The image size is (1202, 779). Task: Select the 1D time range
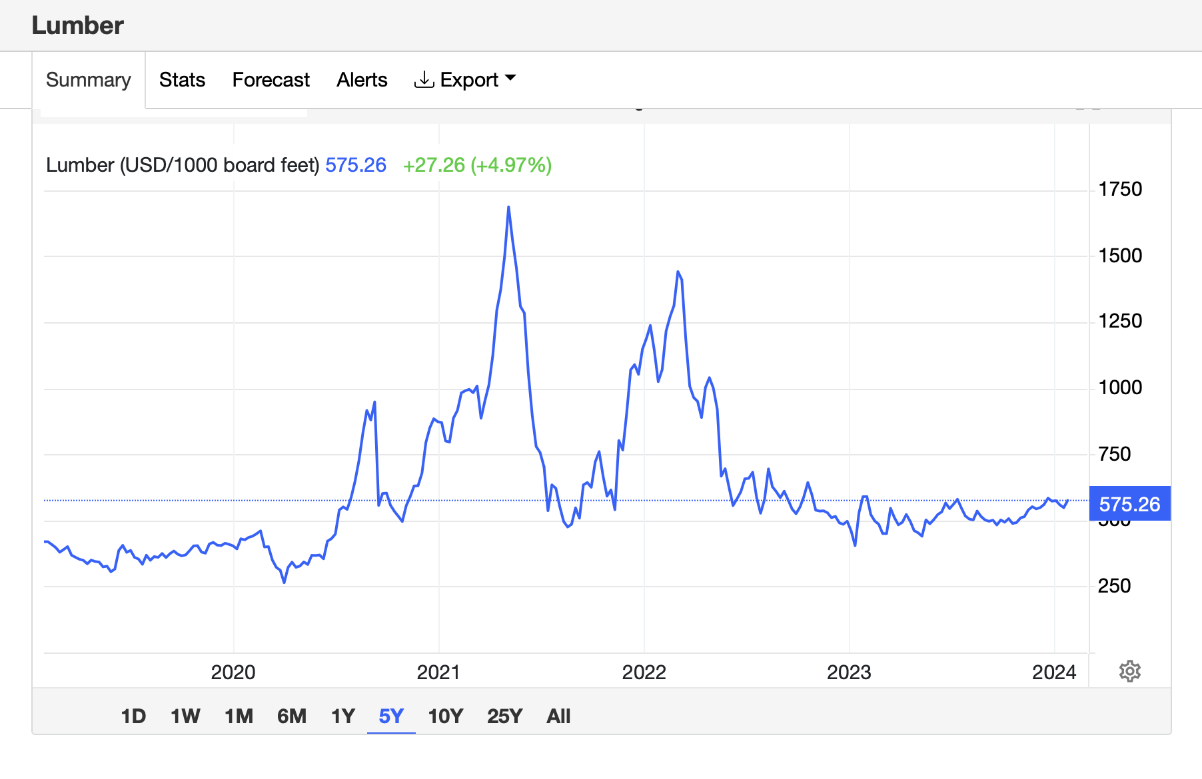pos(133,716)
